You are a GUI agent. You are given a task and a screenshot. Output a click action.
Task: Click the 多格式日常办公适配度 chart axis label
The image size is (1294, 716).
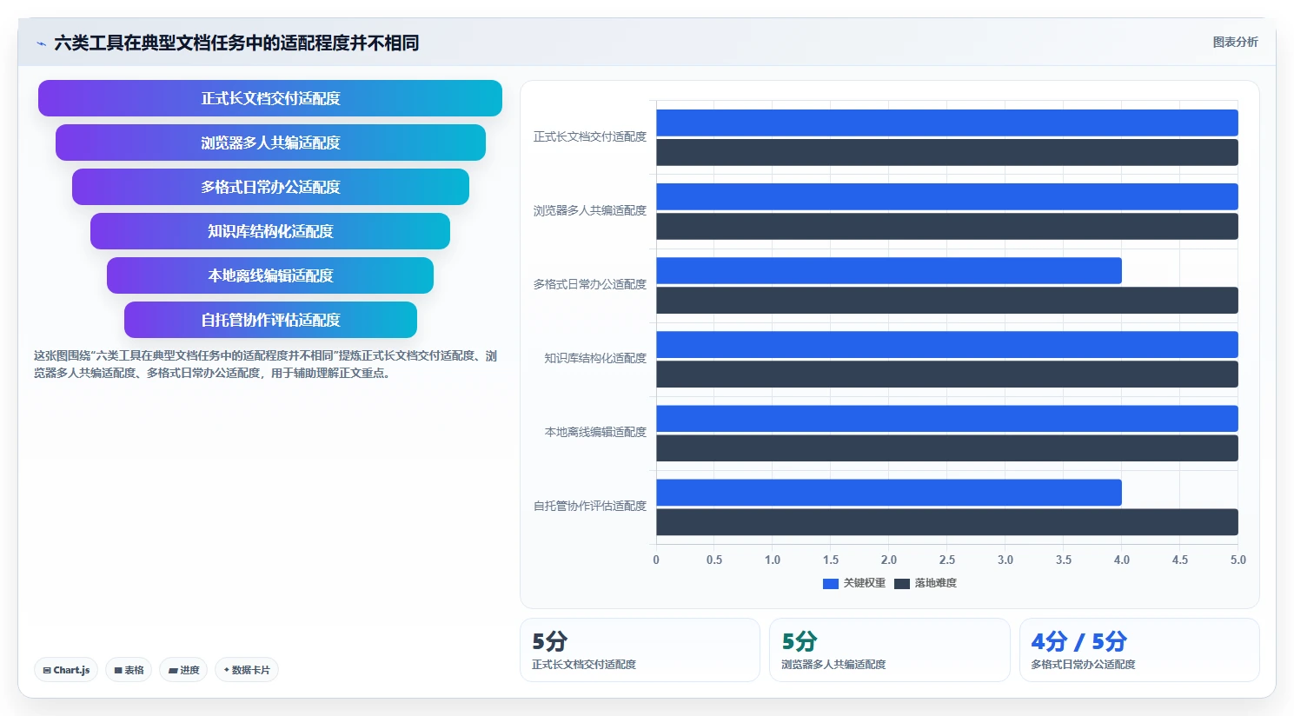pos(590,284)
